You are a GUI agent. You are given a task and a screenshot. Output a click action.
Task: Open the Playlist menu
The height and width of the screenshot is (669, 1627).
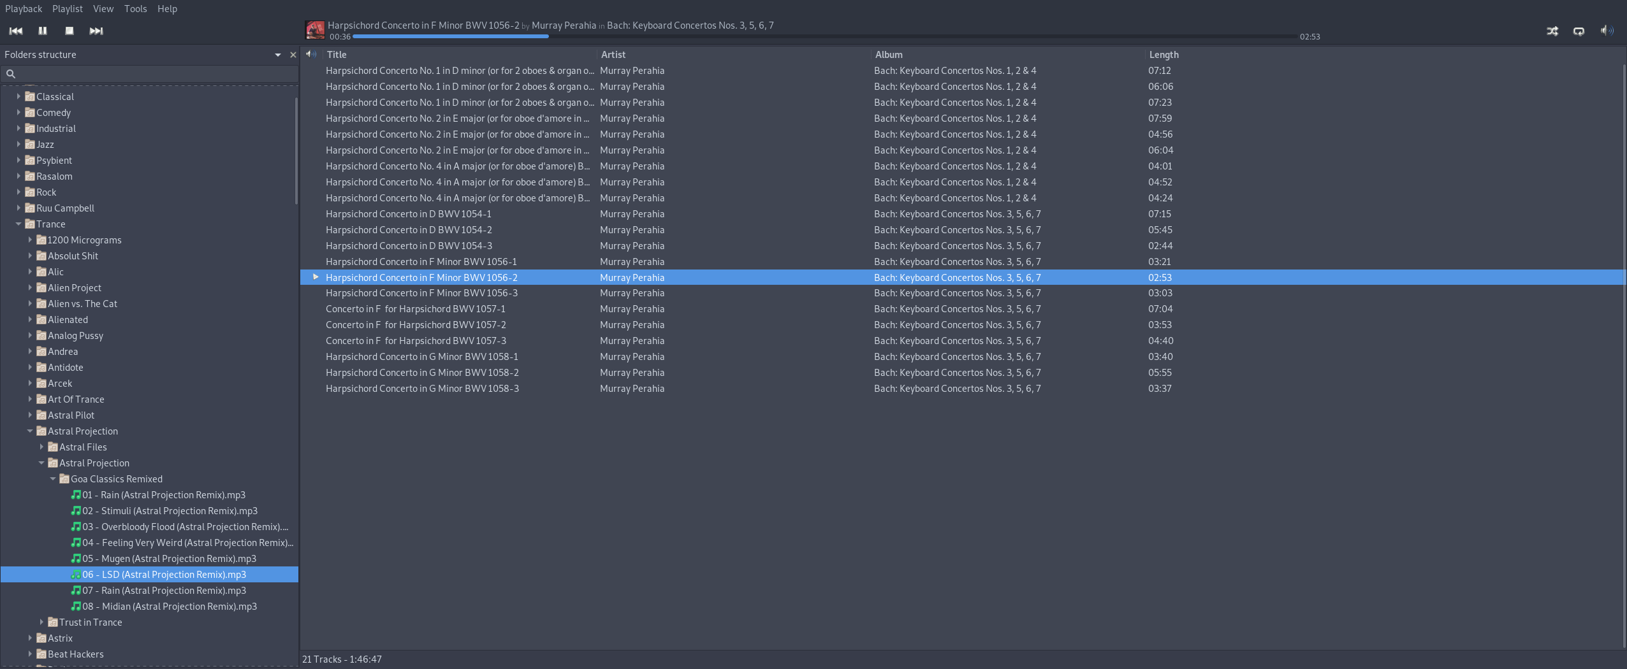point(68,9)
